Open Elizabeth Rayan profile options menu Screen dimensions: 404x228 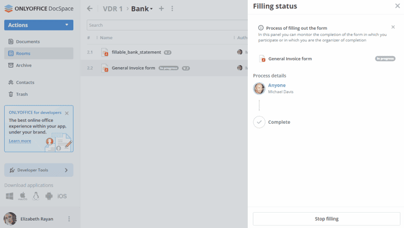[69, 219]
